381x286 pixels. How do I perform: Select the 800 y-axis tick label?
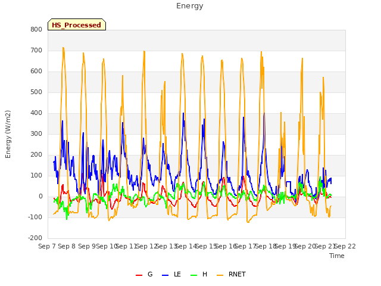click(36, 29)
